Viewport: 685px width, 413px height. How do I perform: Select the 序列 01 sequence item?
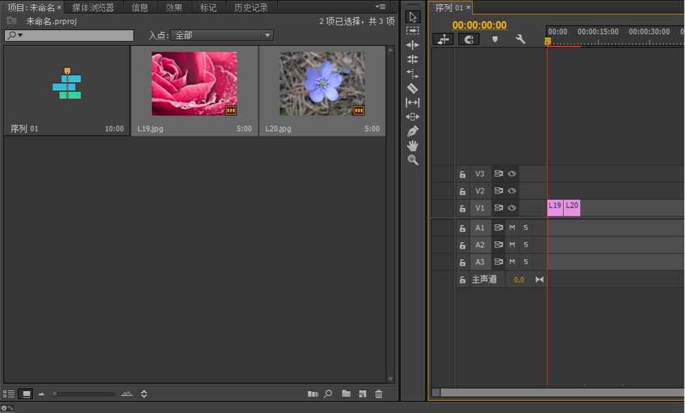tap(67, 91)
